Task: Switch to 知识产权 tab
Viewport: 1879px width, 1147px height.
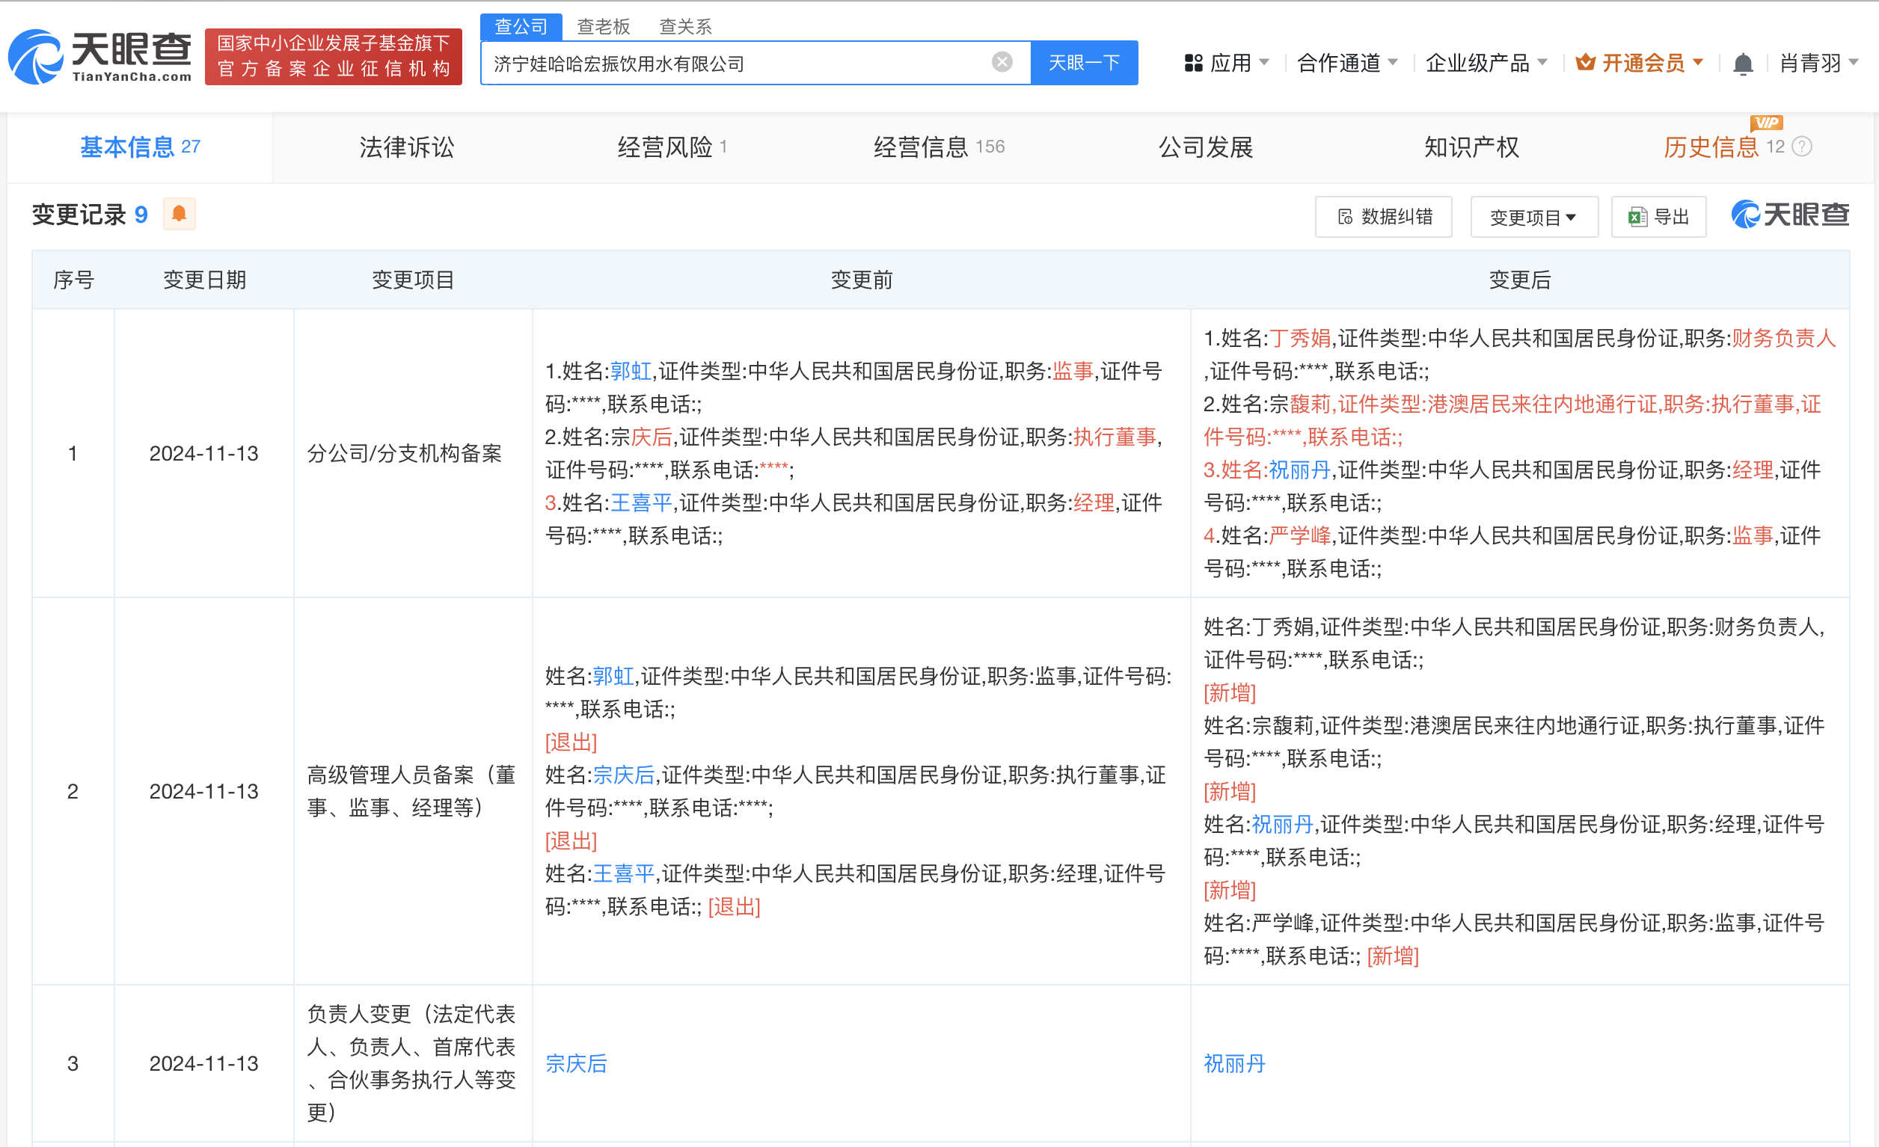Action: click(1472, 147)
